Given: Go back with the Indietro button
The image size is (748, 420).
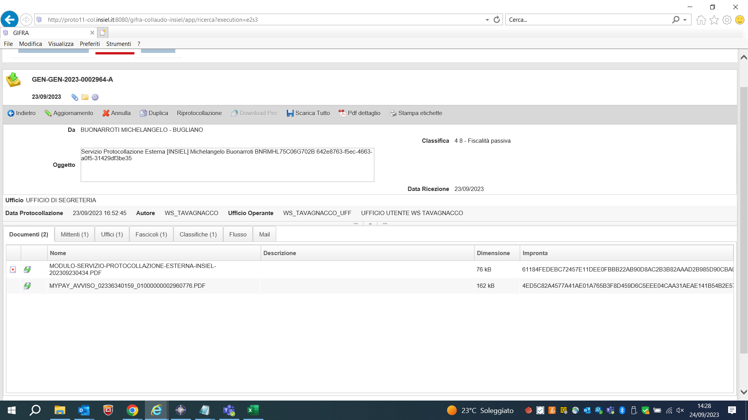Looking at the screenshot, I should click(21, 113).
